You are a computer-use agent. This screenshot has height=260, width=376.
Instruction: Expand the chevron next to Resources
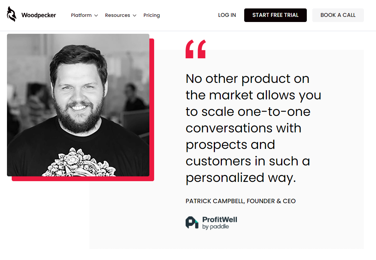(x=134, y=15)
